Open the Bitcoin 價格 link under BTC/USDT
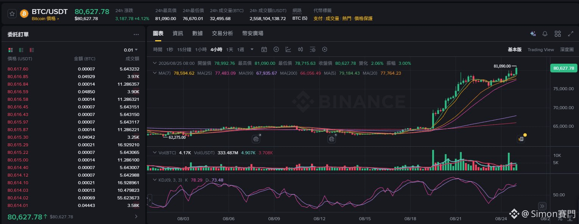Image resolution: width=579 pixels, height=224 pixels. pos(45,19)
